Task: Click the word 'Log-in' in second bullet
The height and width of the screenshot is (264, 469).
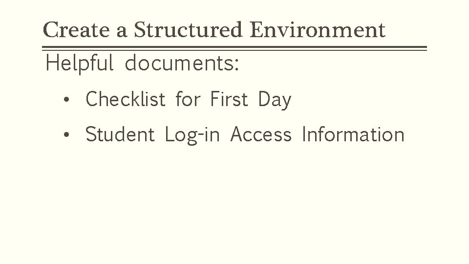Action: [x=192, y=135]
